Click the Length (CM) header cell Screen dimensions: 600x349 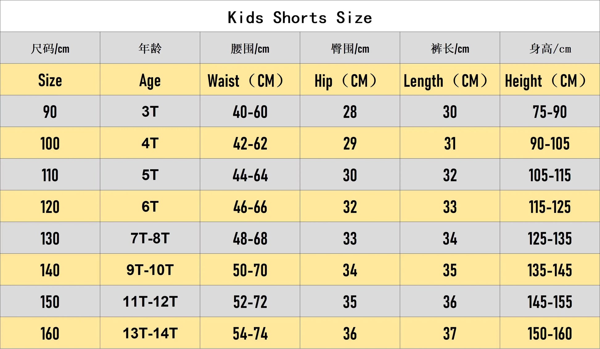[x=450, y=79]
